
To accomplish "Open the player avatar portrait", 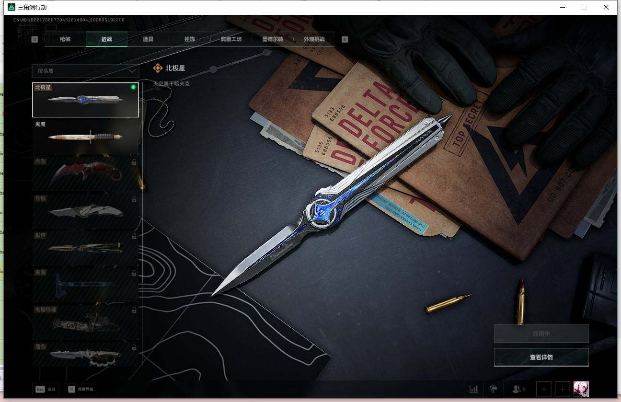I will click(x=581, y=389).
